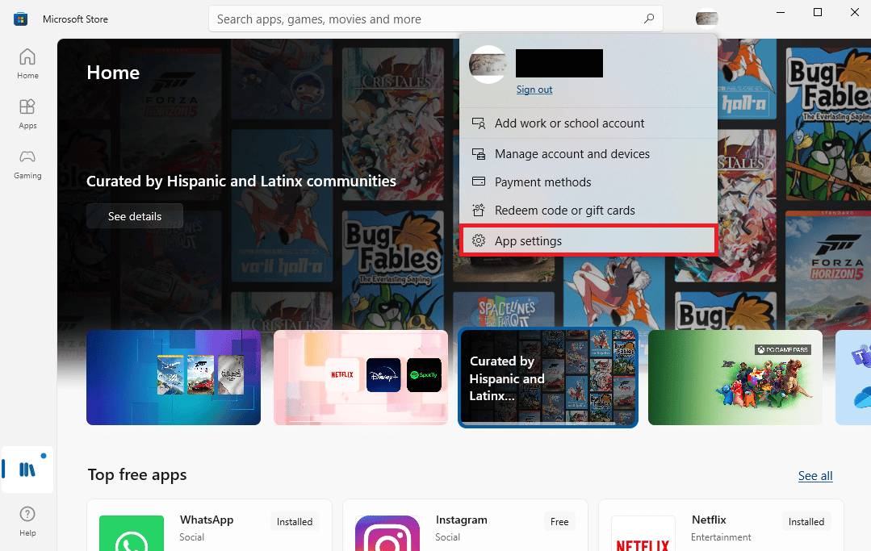The image size is (871, 551).
Task: Click the Sign out link
Action: pos(534,90)
